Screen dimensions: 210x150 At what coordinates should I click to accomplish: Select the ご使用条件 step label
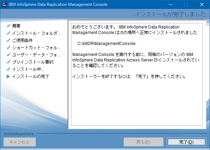tap(23, 40)
